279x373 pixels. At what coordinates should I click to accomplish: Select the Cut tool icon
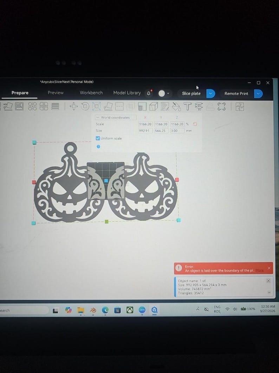click(119, 106)
